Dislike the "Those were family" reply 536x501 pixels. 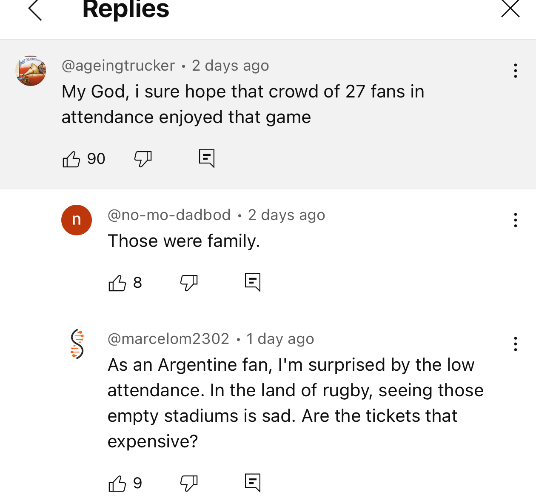click(x=189, y=283)
